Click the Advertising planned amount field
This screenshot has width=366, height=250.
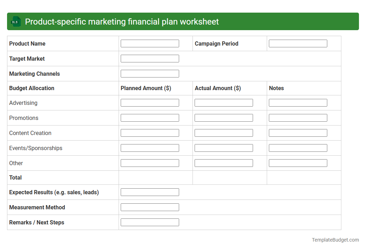(x=150, y=102)
